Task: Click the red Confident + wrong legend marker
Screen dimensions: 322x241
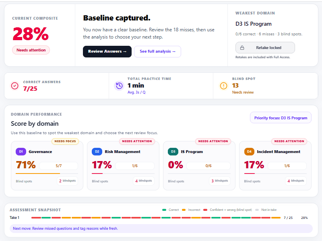Action: coord(205,210)
